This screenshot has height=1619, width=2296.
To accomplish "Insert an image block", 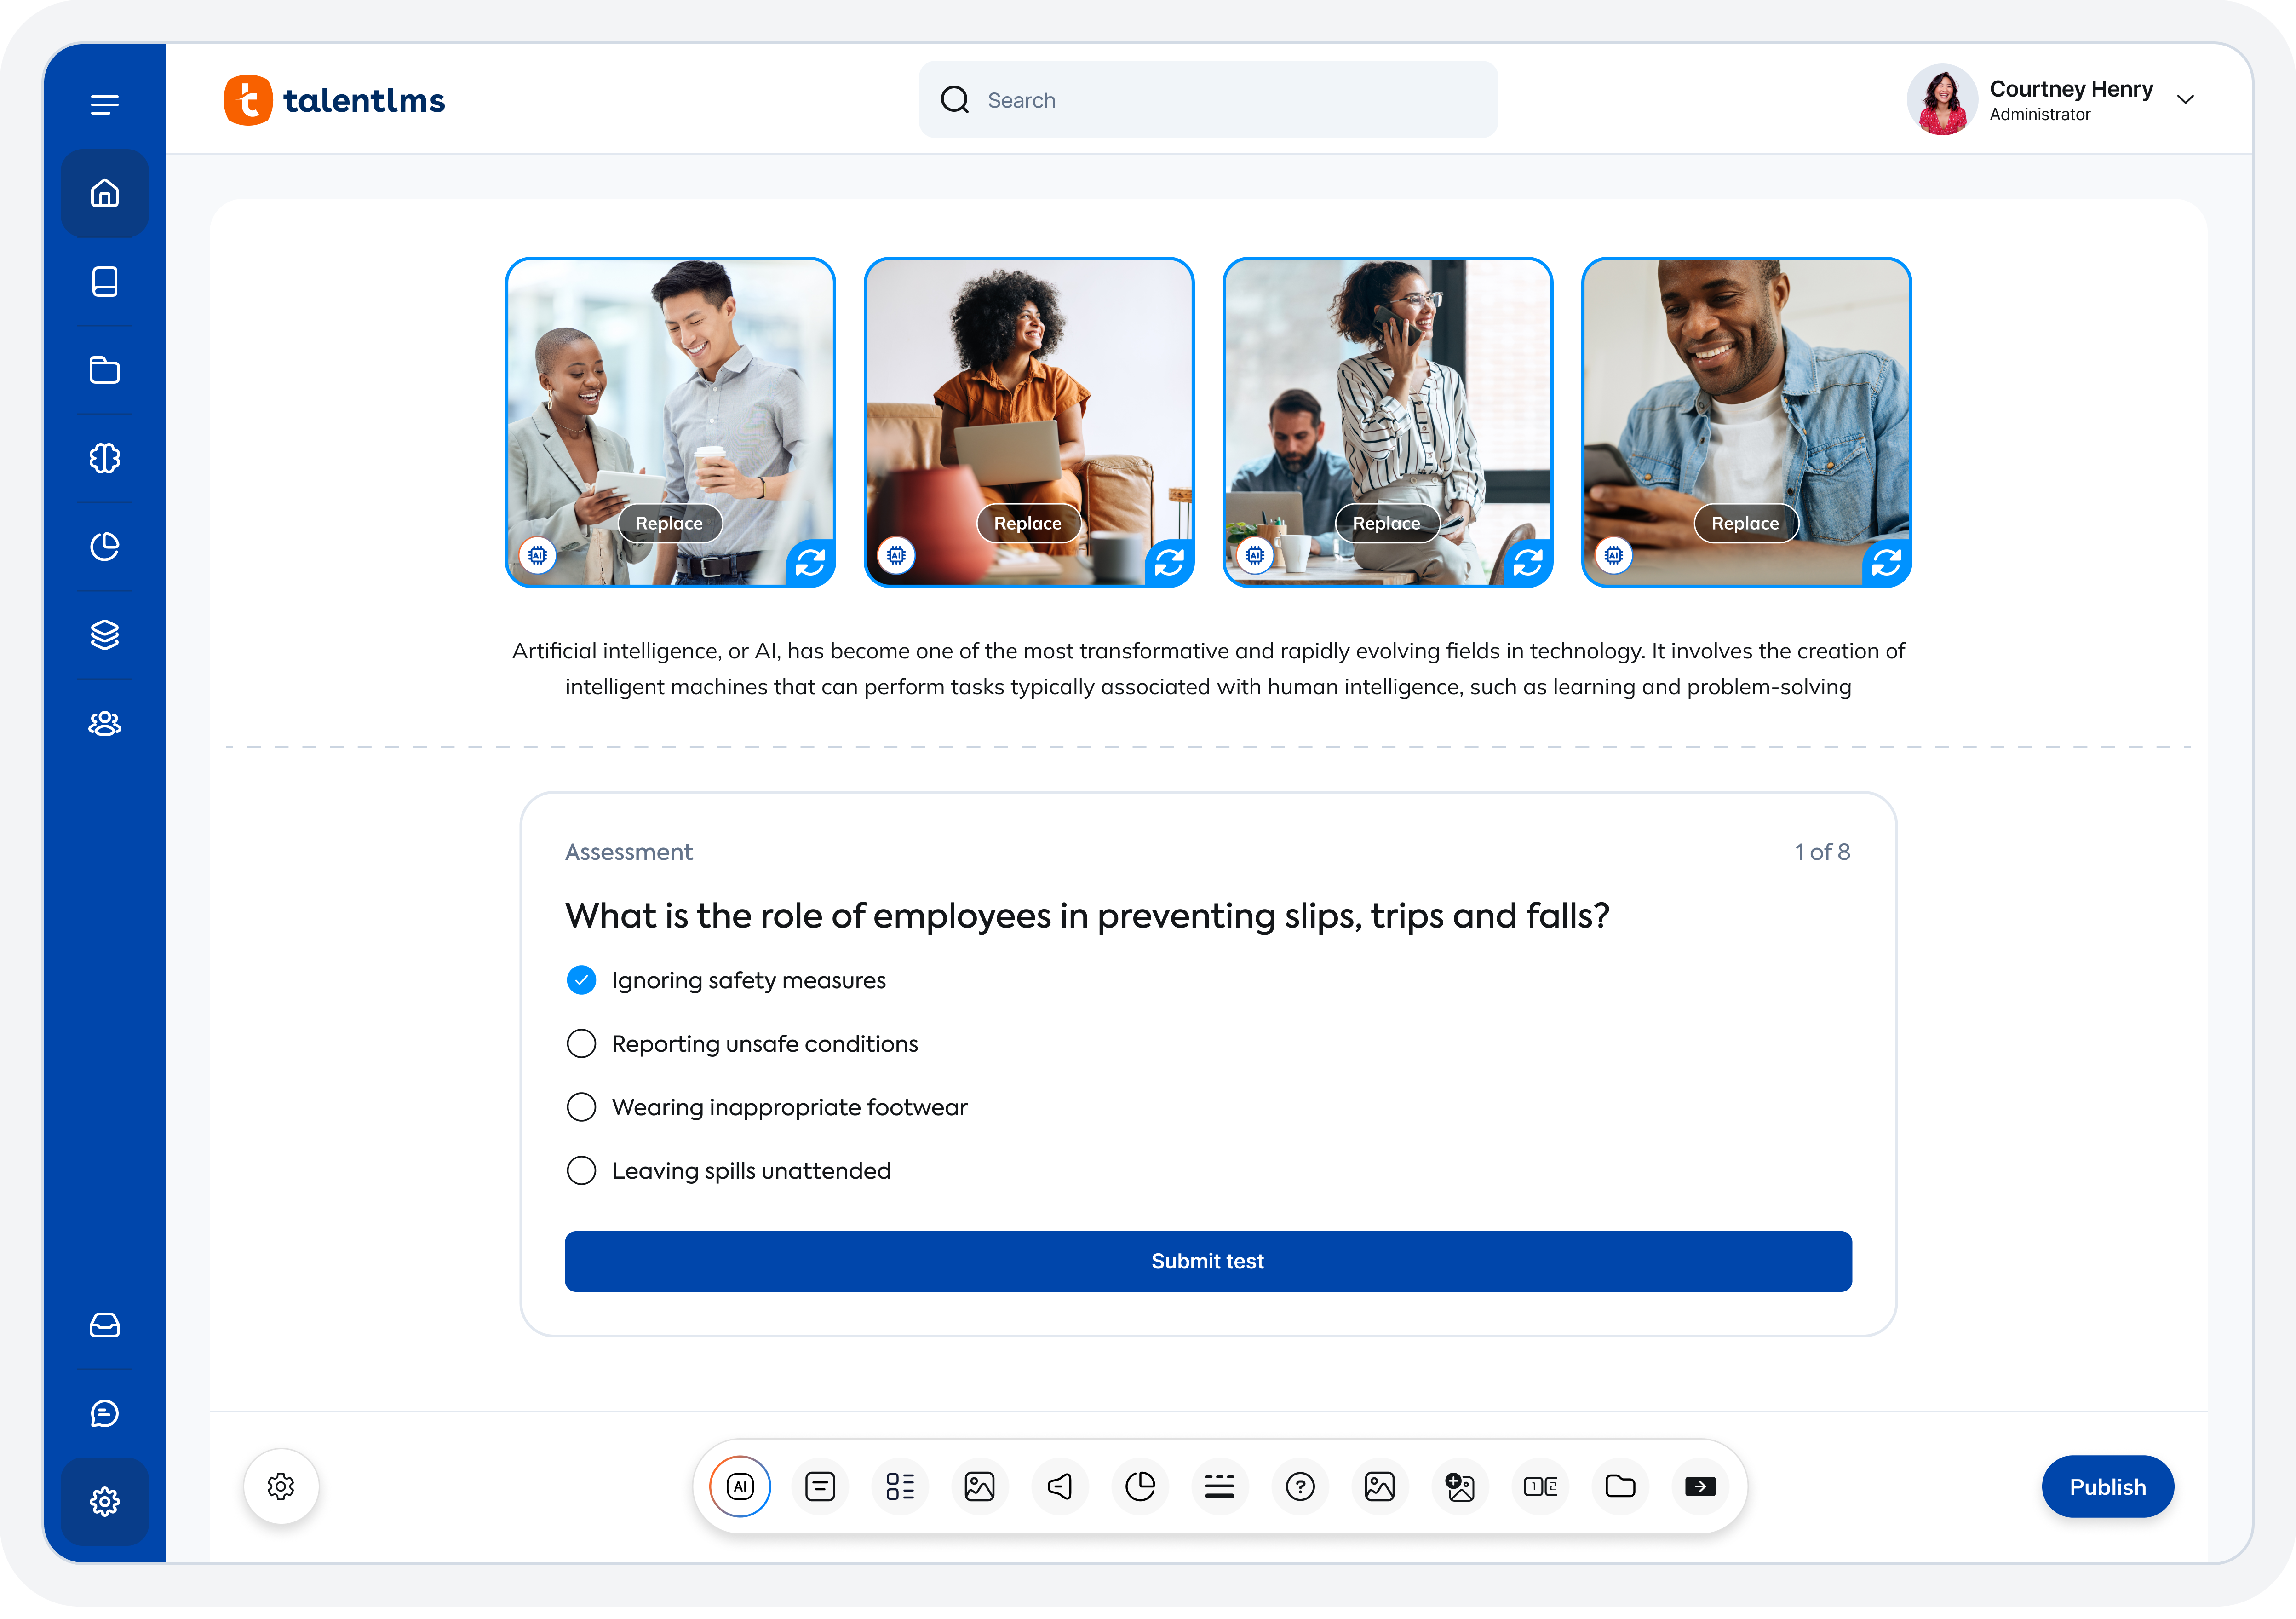I will pos(980,1487).
